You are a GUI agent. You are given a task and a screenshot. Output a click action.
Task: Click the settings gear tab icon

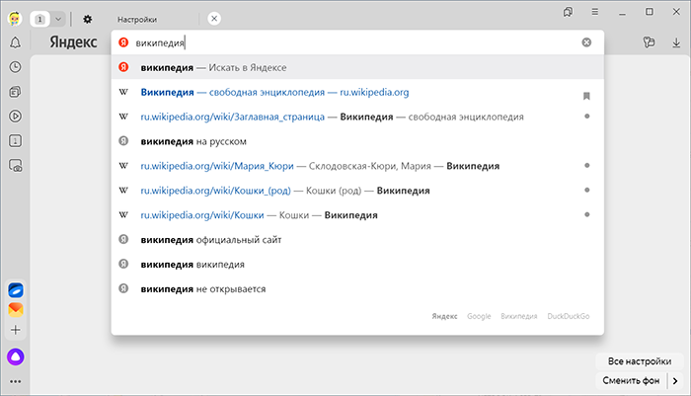[87, 19]
